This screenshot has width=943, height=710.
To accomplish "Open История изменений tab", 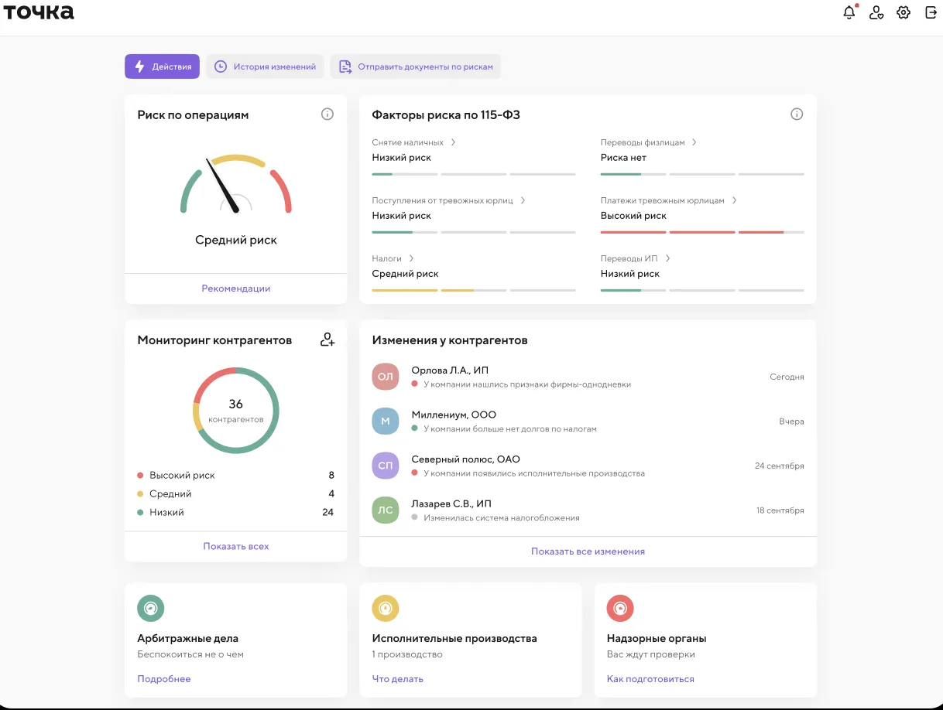I will tap(265, 67).
